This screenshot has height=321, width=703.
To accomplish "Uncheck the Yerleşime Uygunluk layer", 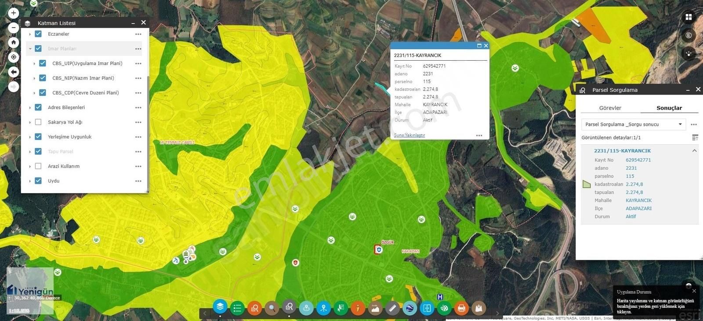I will click(x=38, y=137).
